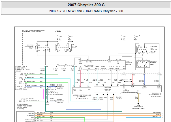
Task: Click the 'S111 (3.5L)' splice label
Action: point(47,103)
